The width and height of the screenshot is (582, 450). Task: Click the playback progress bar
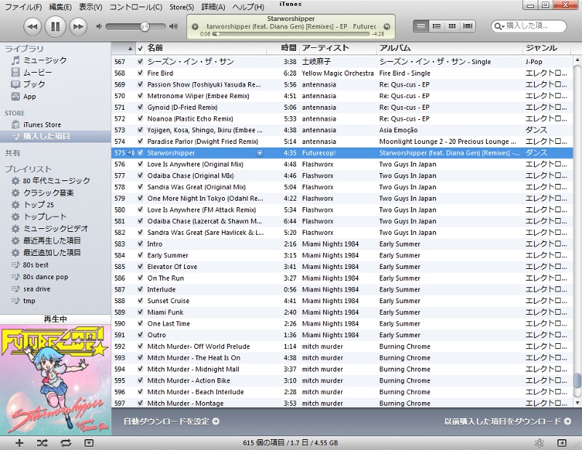click(292, 33)
